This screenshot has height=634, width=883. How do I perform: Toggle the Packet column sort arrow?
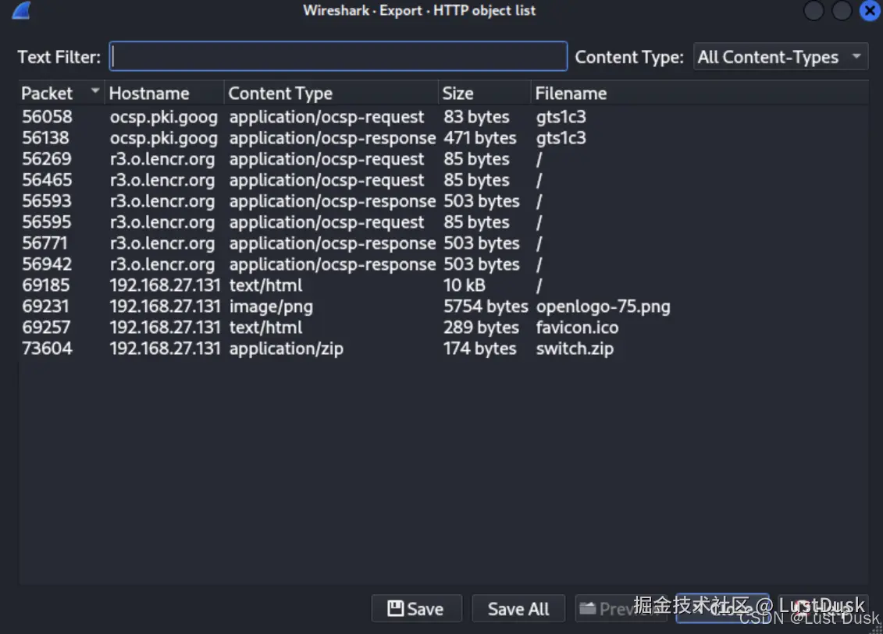pyautogui.click(x=95, y=90)
